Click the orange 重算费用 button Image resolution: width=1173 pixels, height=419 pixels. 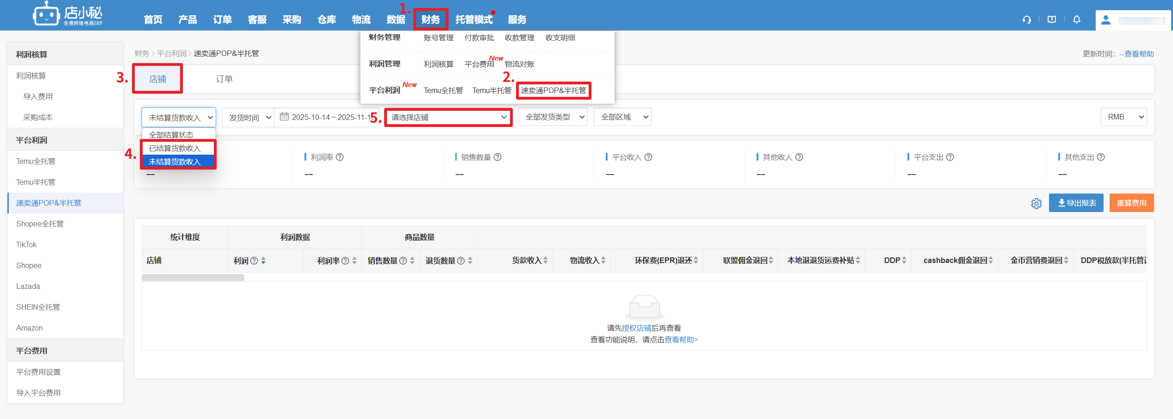1131,203
